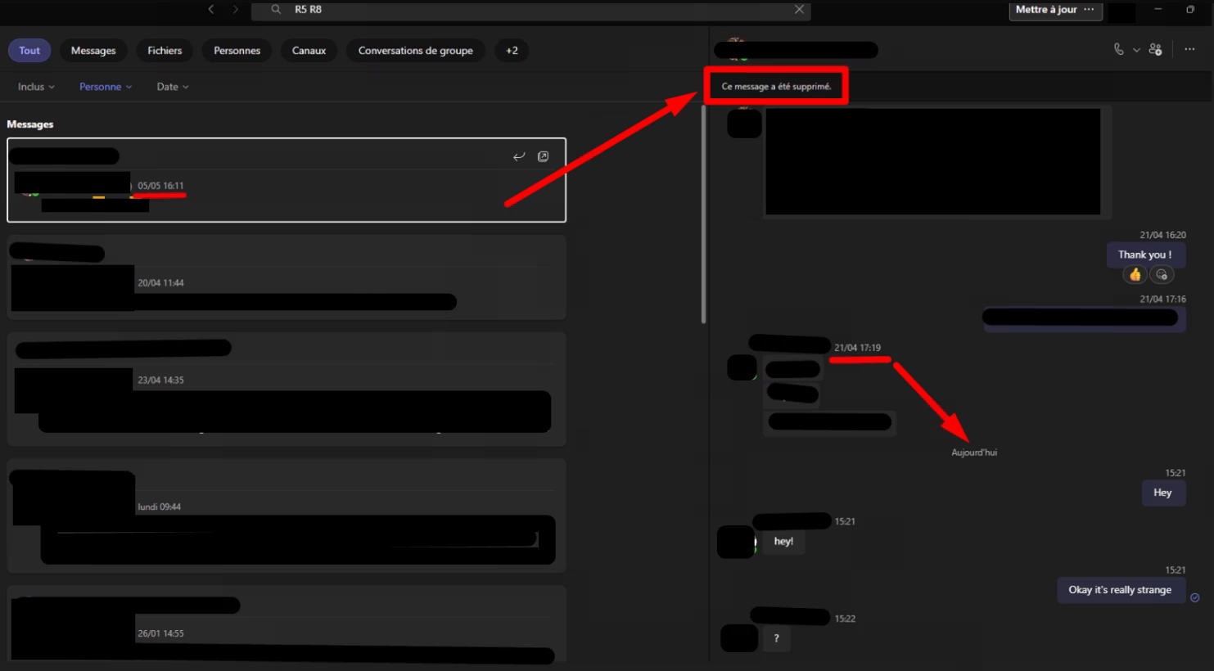Expand the call options chevron
This screenshot has width=1214, height=671.
tap(1136, 50)
